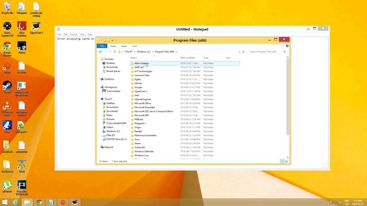Screen dimensions: 367x206
Task: Click the This PC breadcrumb in the address bar
Action: click(x=128, y=51)
